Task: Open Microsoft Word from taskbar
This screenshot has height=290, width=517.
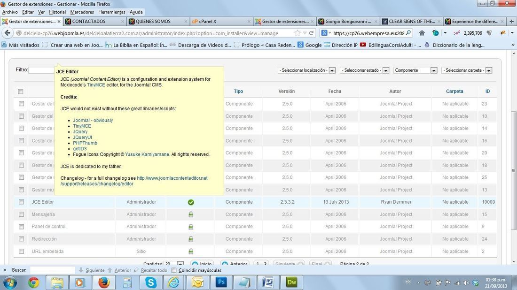Action: pyautogui.click(x=268, y=282)
